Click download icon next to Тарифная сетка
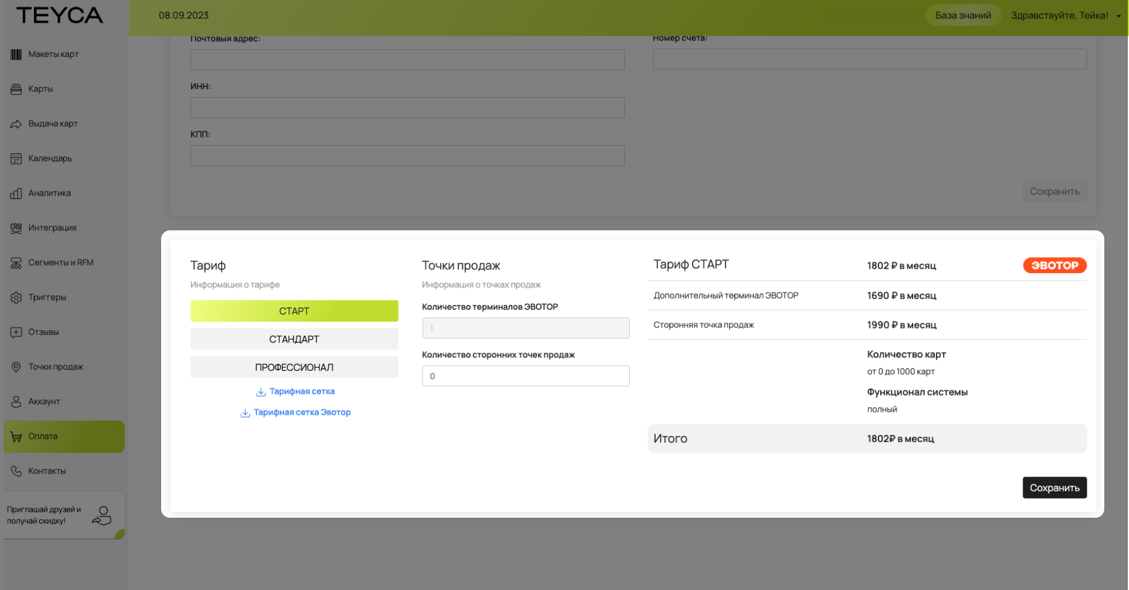1129x590 pixels. coord(260,392)
